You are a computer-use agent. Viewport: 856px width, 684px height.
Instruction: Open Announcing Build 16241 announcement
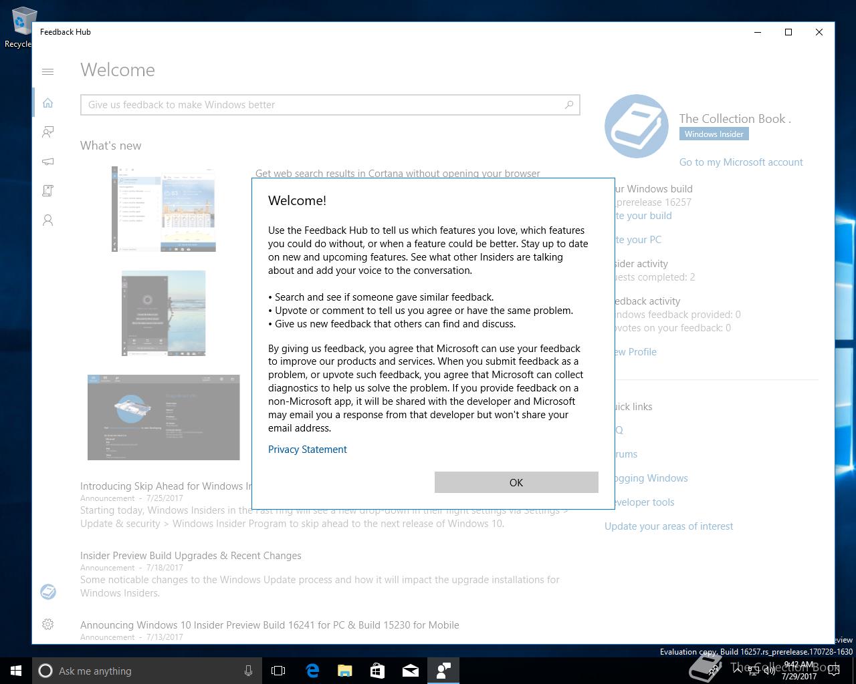pyautogui.click(x=270, y=625)
